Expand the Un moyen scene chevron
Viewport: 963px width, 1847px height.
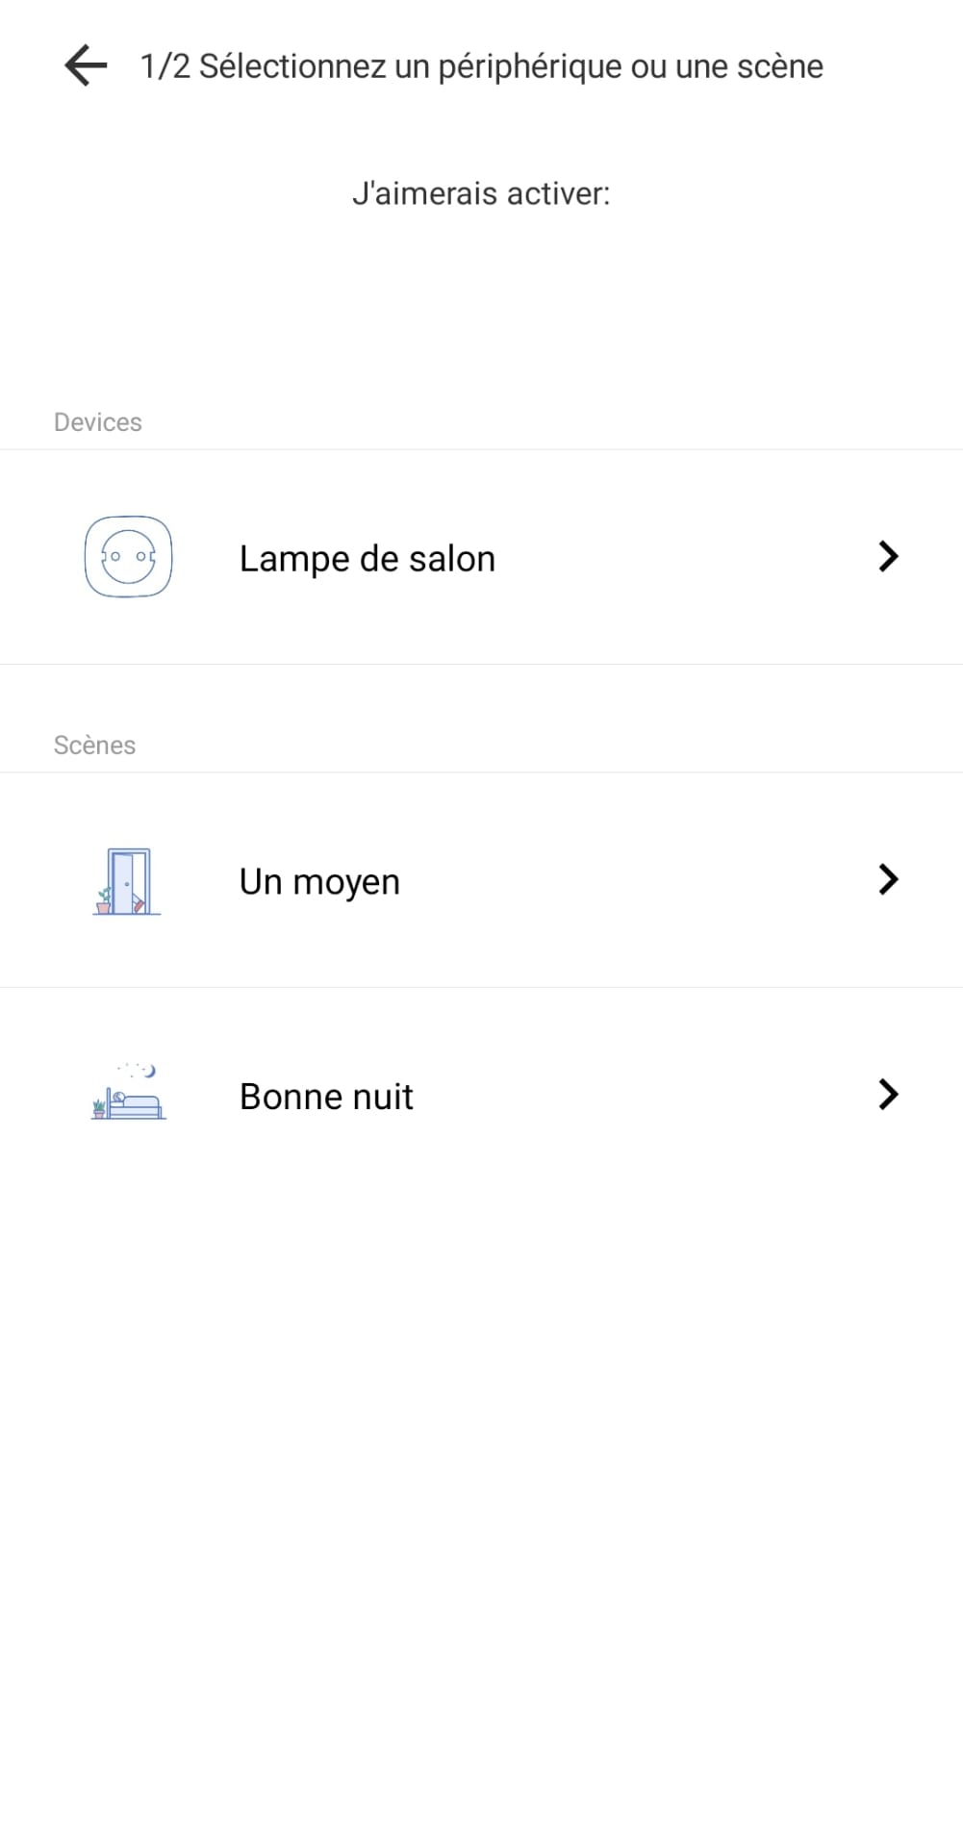(x=888, y=879)
